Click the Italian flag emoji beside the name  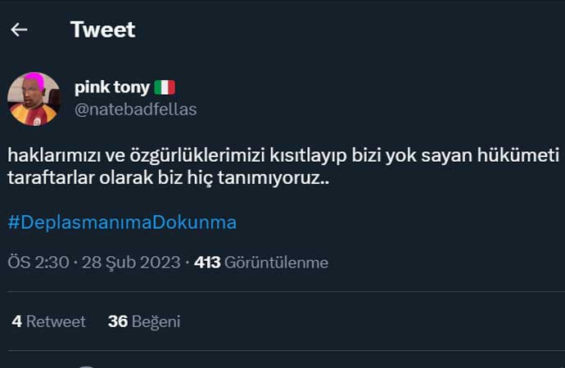165,88
